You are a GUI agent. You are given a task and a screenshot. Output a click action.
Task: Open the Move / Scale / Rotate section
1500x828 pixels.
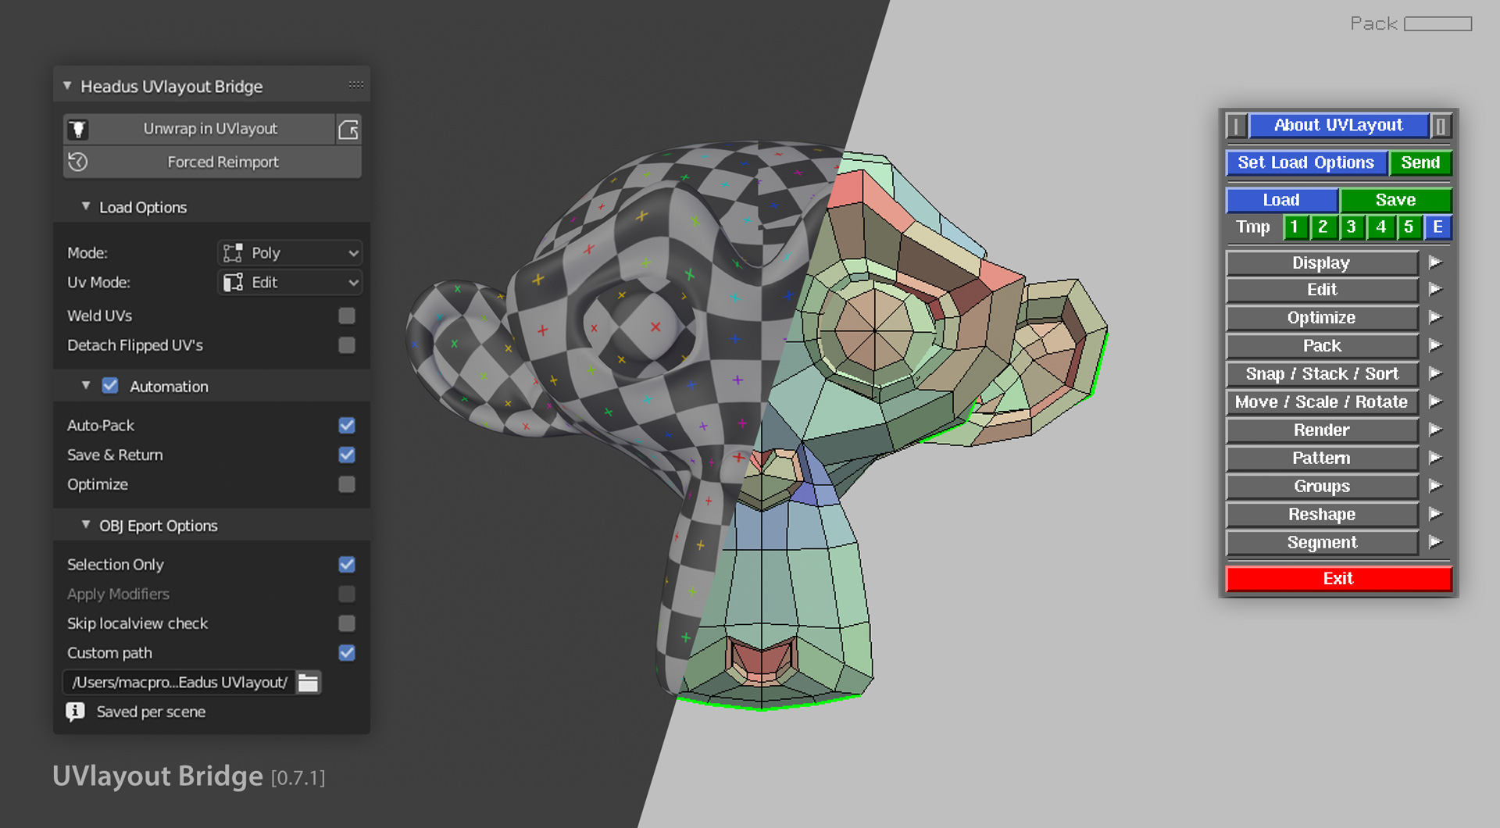click(1322, 402)
